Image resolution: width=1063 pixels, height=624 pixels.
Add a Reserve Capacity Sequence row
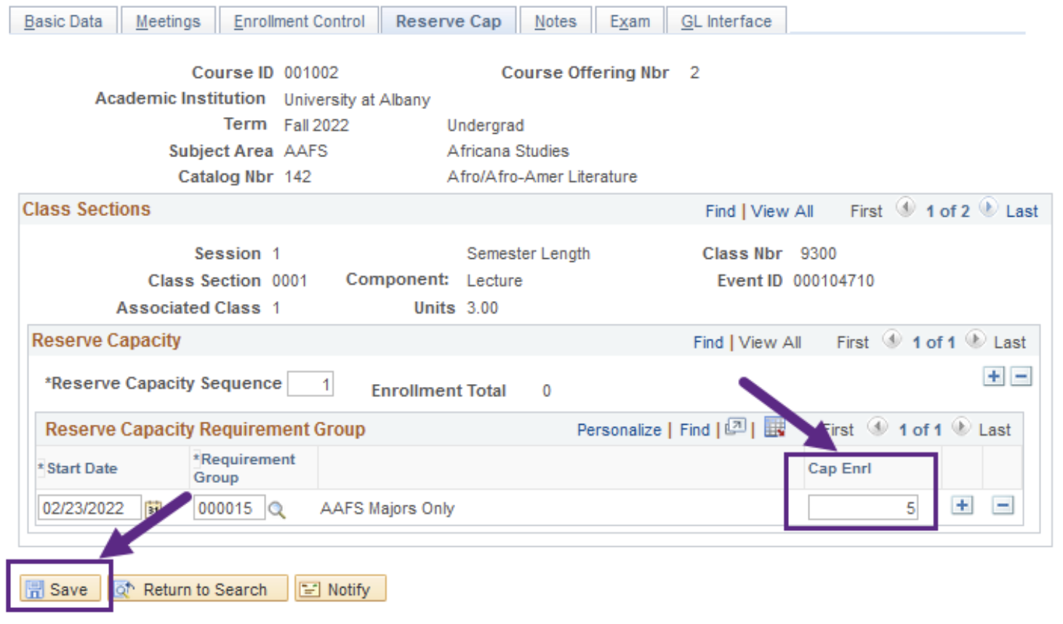pyautogui.click(x=993, y=376)
